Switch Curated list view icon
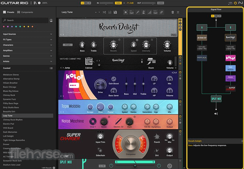The image size is (244, 169). (51, 68)
